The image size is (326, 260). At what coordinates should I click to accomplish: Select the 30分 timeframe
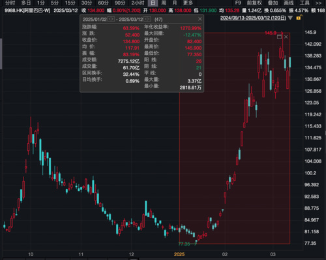[87, 3]
